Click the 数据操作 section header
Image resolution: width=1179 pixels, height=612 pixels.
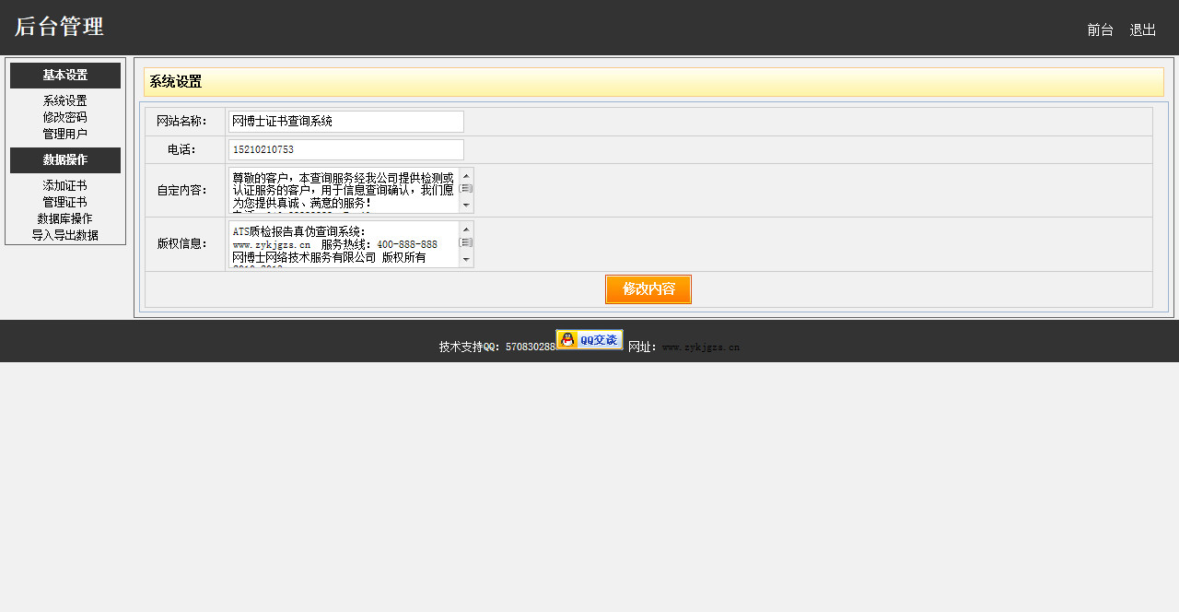click(65, 160)
